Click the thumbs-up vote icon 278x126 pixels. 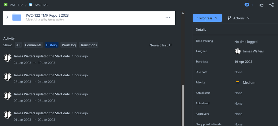[x=262, y=5]
